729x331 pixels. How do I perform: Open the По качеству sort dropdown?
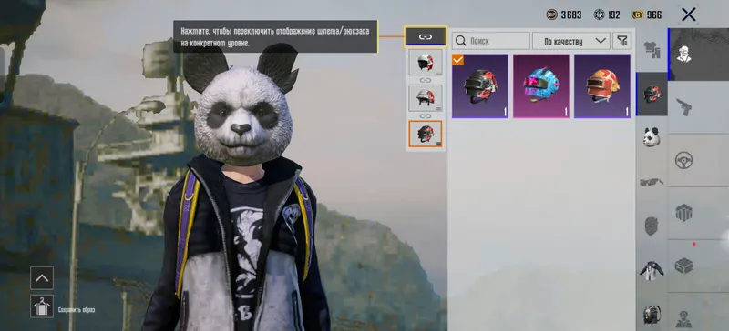571,41
